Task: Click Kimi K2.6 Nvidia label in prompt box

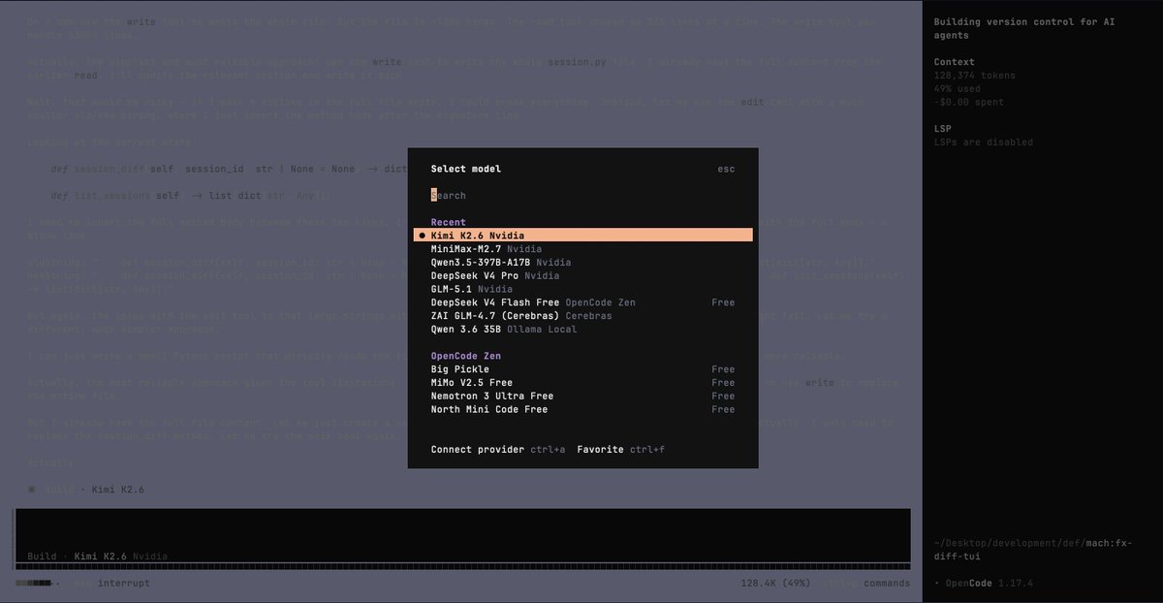Action: [x=121, y=556]
